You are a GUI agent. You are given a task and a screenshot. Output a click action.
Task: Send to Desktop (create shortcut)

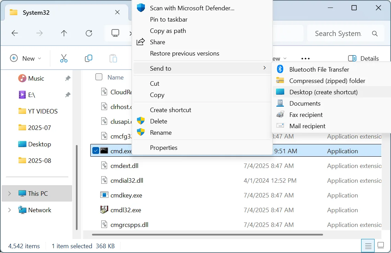[x=332, y=92]
